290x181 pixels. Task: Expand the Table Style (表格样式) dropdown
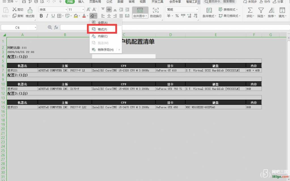237,9
